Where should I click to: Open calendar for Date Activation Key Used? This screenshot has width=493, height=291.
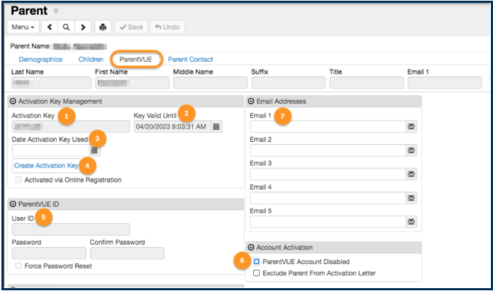coord(95,150)
